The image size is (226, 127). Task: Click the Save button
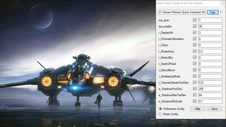coord(215,109)
